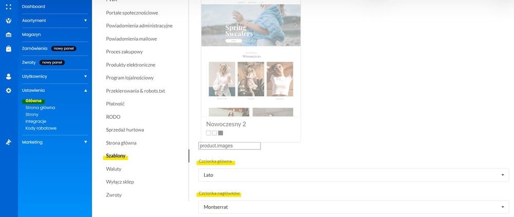514x217 pixels.
Task: Open Zwroty in blue sidebar
Action: pyautogui.click(x=29, y=62)
